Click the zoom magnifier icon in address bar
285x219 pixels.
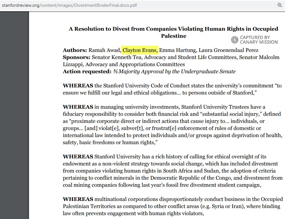point(280,5)
